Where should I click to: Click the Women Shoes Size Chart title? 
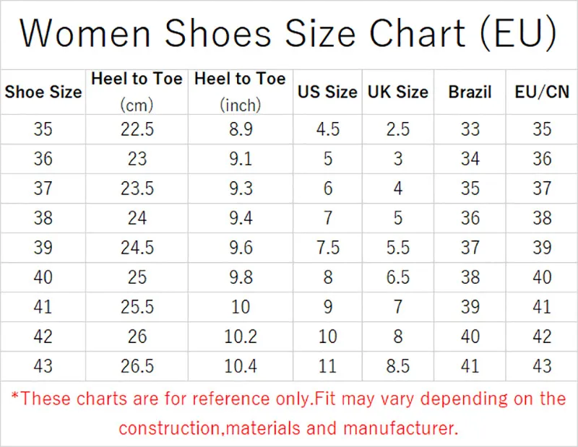click(289, 34)
